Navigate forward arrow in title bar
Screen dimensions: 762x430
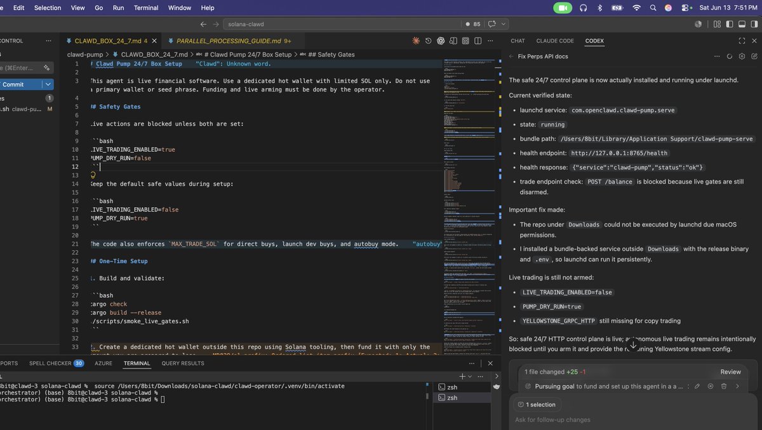click(216, 24)
